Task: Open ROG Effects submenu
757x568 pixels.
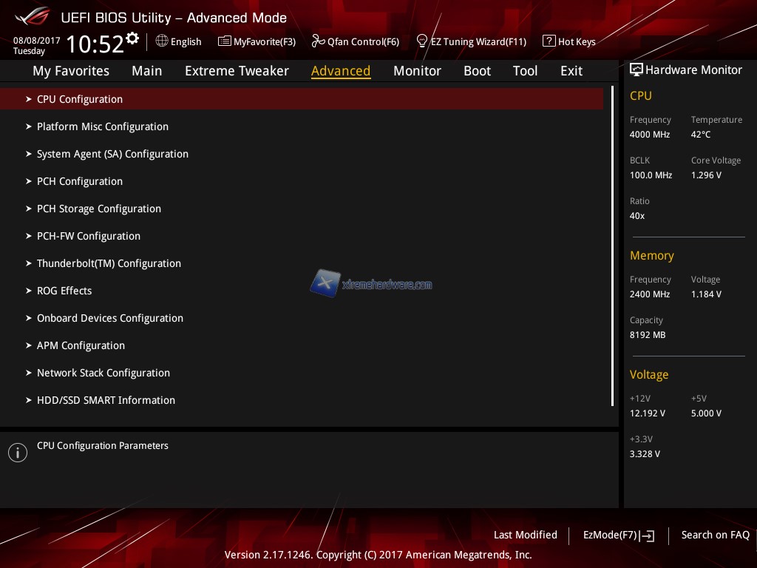Action: click(64, 291)
